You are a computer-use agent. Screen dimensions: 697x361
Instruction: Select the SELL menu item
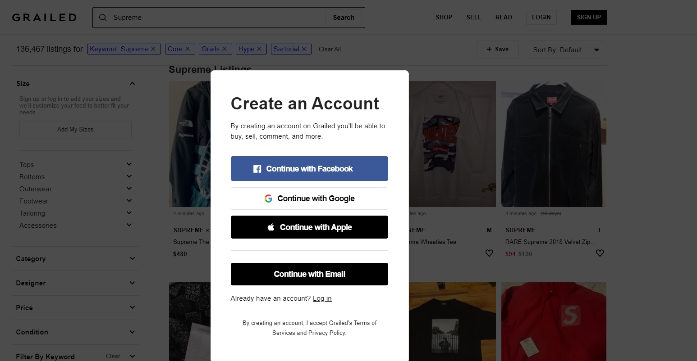[474, 17]
